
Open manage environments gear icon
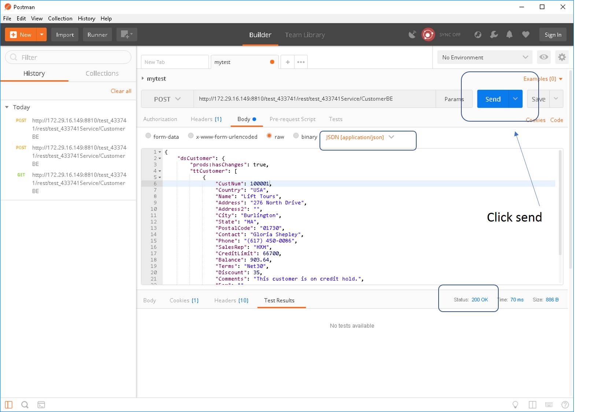click(562, 57)
